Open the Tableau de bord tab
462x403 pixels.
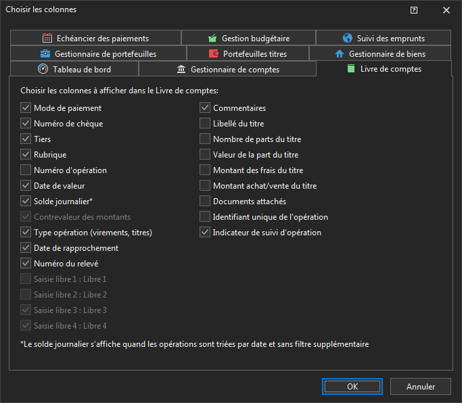pyautogui.click(x=74, y=69)
